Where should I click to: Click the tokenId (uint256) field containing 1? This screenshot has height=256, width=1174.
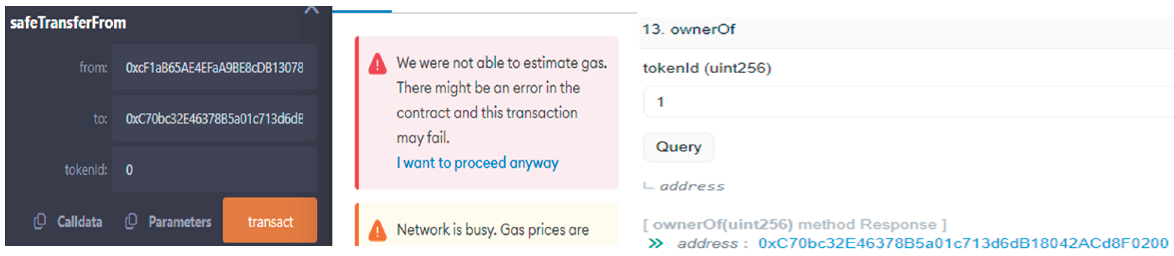907,102
